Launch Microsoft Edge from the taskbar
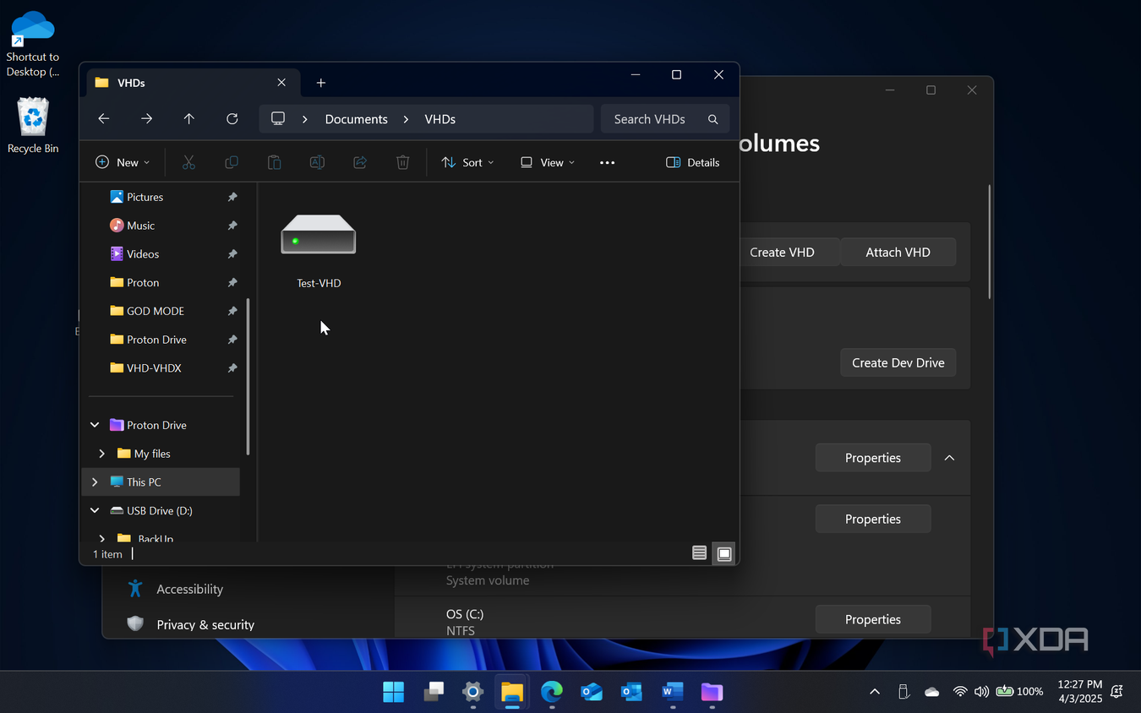 552,692
